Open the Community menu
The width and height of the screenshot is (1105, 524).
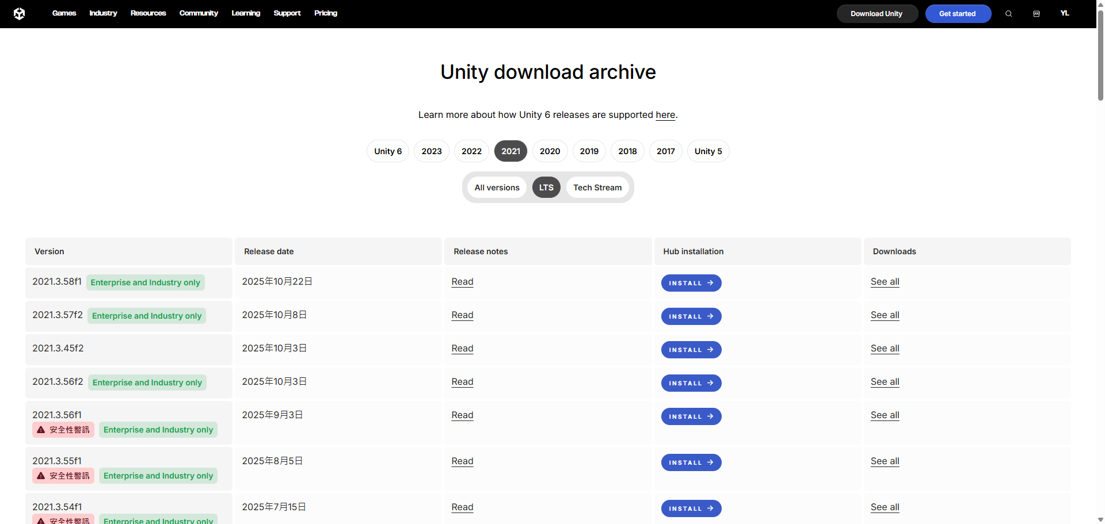point(199,13)
